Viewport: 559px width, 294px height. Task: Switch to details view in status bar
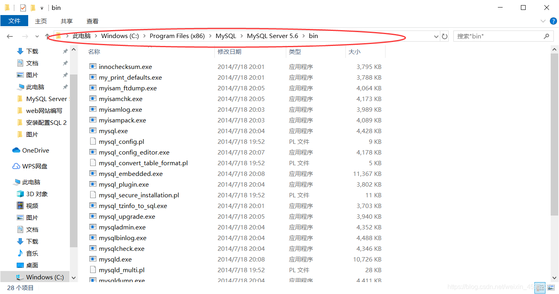[540, 287]
